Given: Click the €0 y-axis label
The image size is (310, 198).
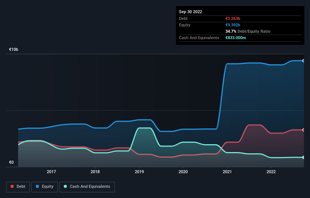Looking at the screenshot, I should pos(11,162).
